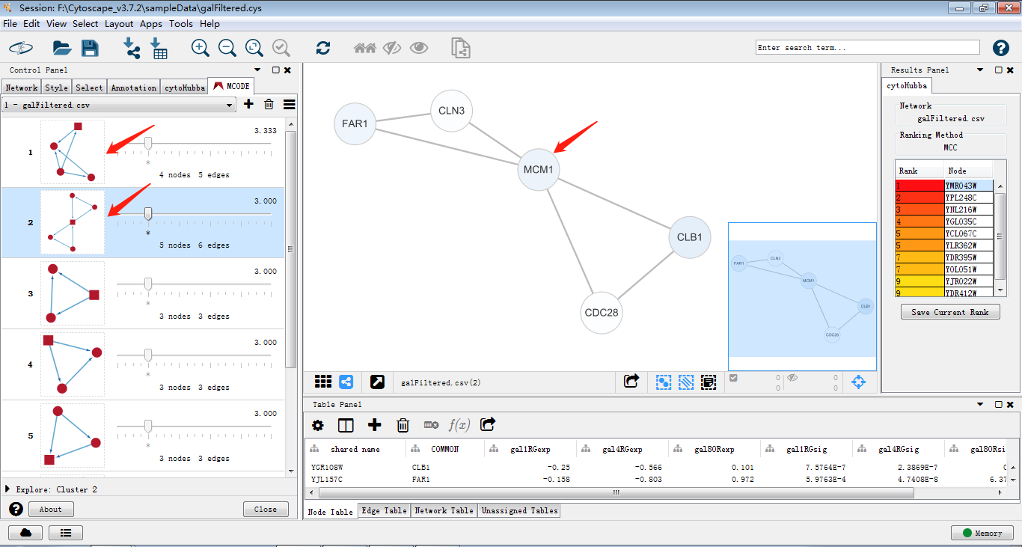1022x547 pixels.
Task: Switch to the Unassigned Tables tab
Action: tap(519, 510)
